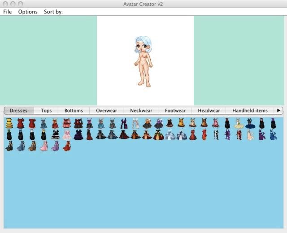Choose the dark purple puffy dress in second row
Viewport: 287px width, 233px height.
[x=78, y=135]
